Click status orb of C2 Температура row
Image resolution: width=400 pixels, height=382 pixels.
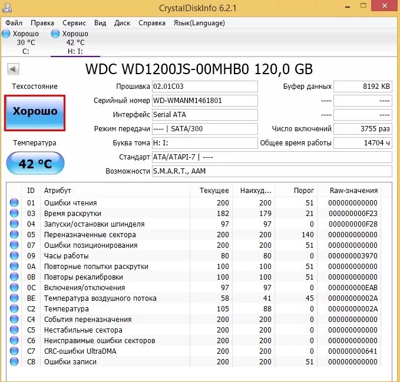(14, 308)
